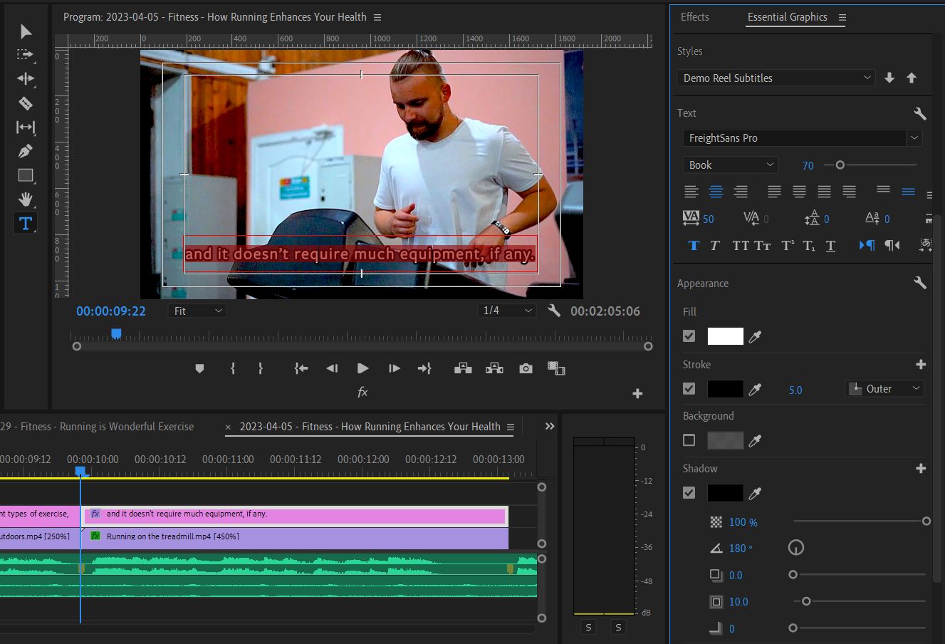Click the Add Marker button
Screen dimensions: 945x644
pos(199,368)
